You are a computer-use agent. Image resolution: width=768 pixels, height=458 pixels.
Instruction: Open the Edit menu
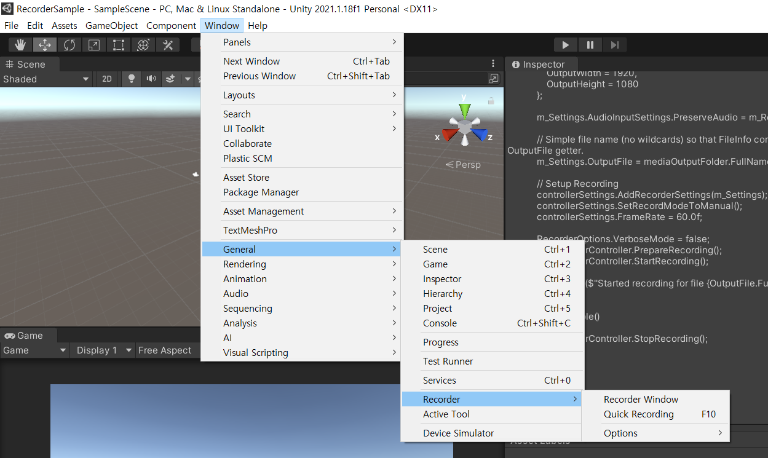35,25
